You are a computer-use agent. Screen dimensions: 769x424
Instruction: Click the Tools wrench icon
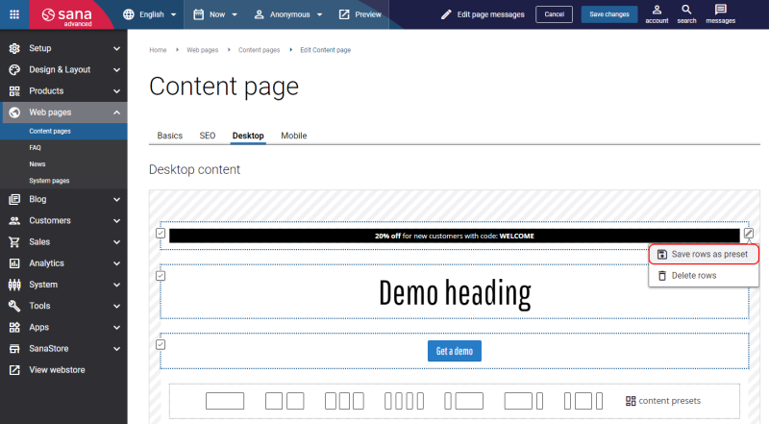(14, 306)
